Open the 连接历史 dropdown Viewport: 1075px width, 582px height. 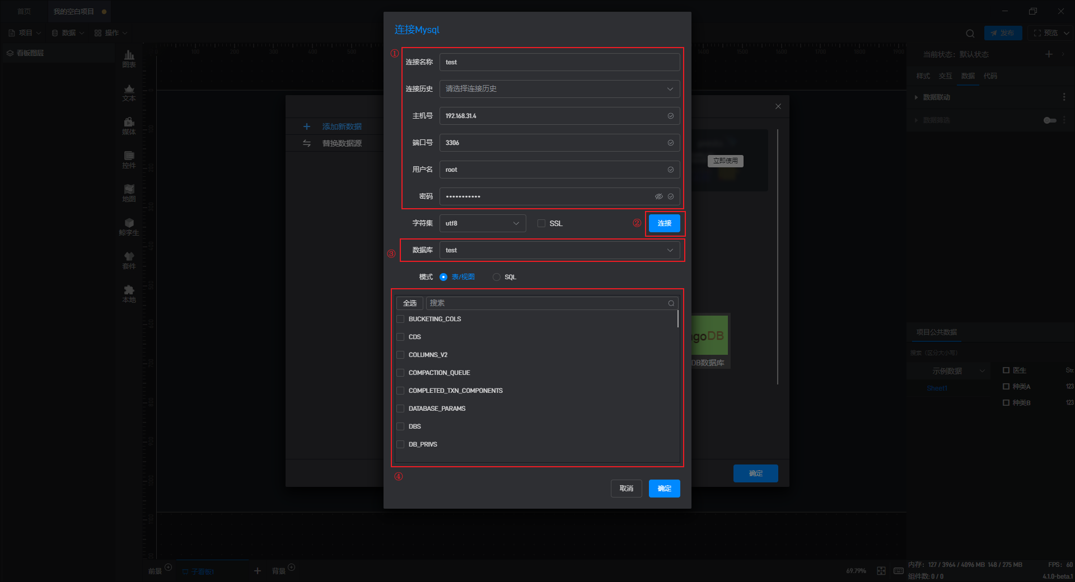point(560,89)
